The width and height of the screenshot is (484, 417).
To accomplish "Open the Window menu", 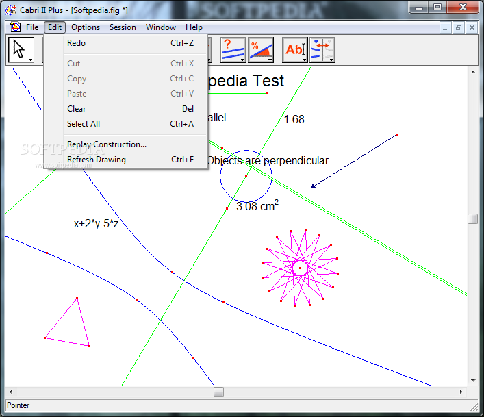I will [x=160, y=27].
